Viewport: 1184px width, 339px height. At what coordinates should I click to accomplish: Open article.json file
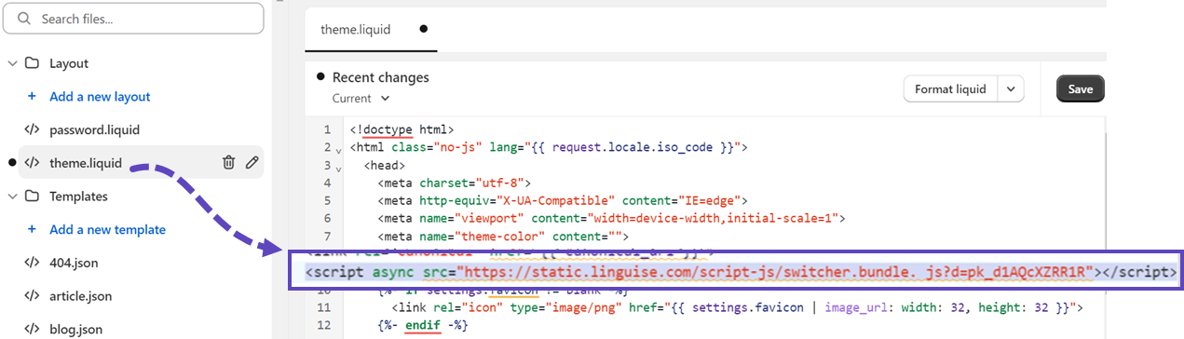tap(80, 296)
